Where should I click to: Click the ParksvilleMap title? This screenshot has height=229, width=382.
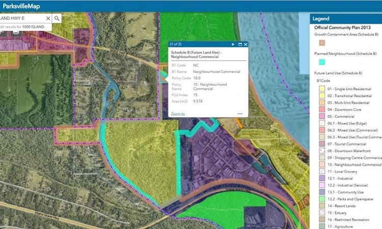pyautogui.click(x=21, y=6)
